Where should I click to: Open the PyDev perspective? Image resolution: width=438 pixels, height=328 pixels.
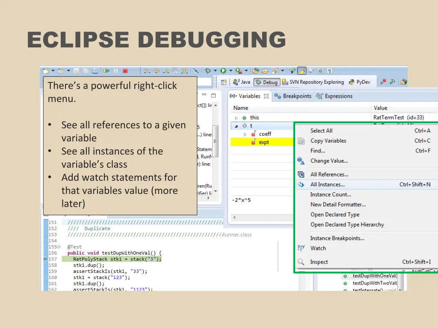tap(362, 82)
